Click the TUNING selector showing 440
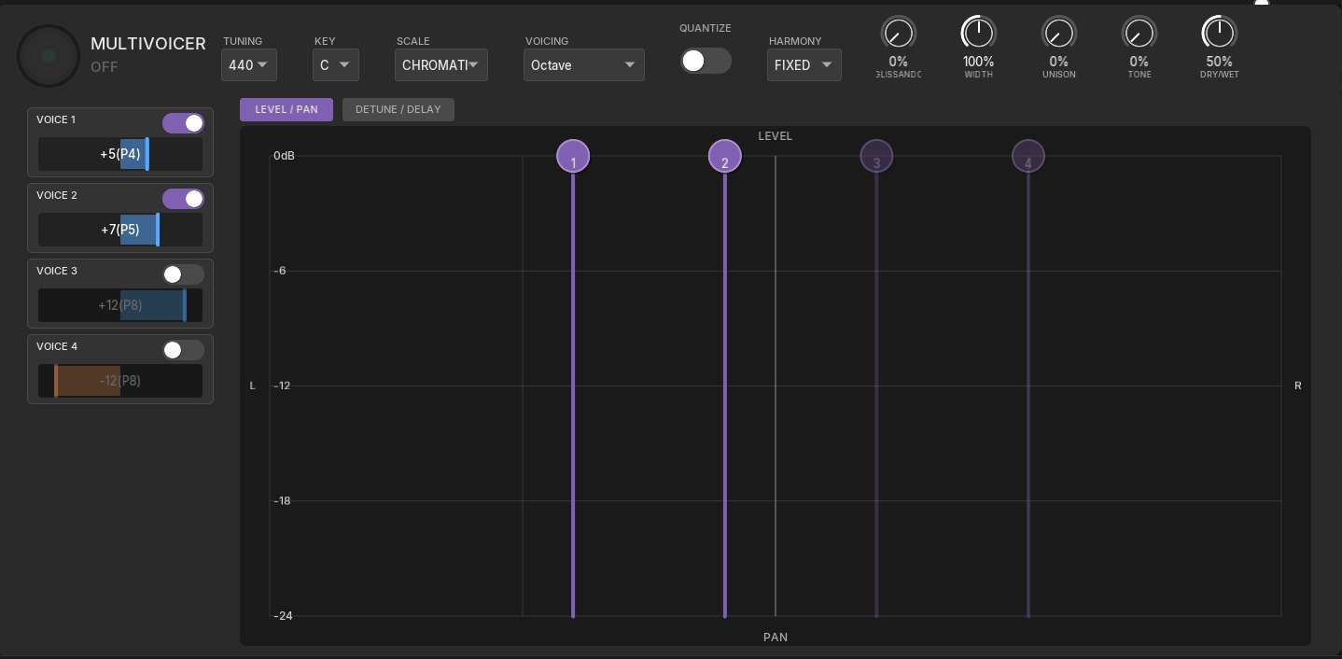The width and height of the screenshot is (1342, 659). (248, 64)
